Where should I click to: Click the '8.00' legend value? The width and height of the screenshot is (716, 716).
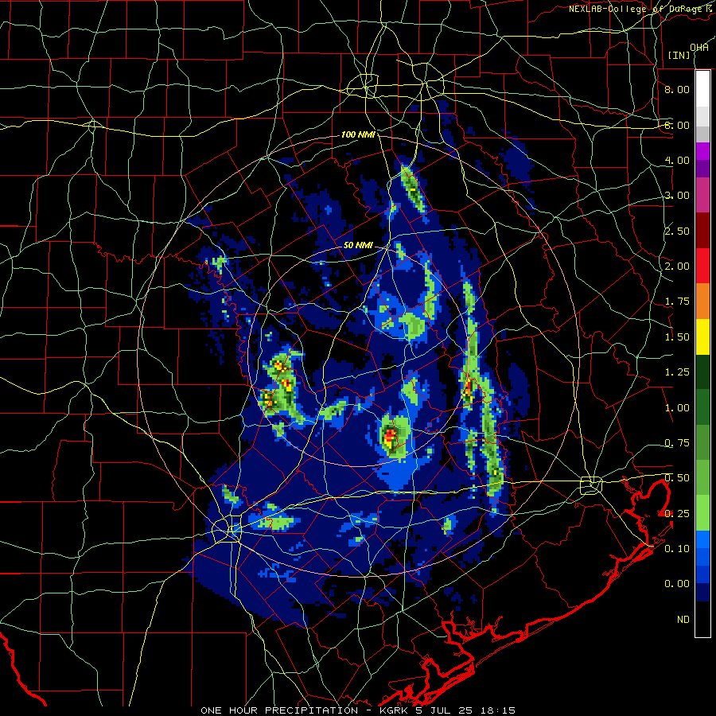tap(677, 89)
